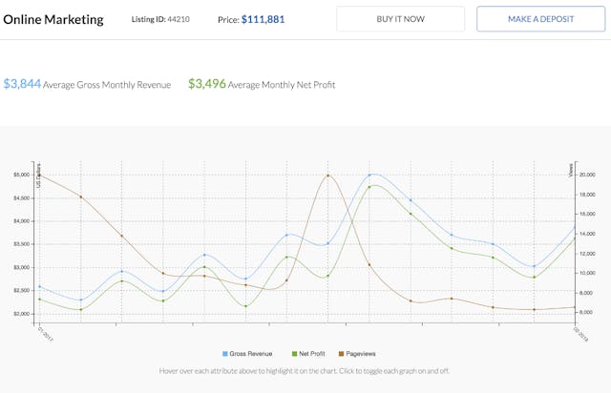Select the Online Marketing heading

point(53,19)
